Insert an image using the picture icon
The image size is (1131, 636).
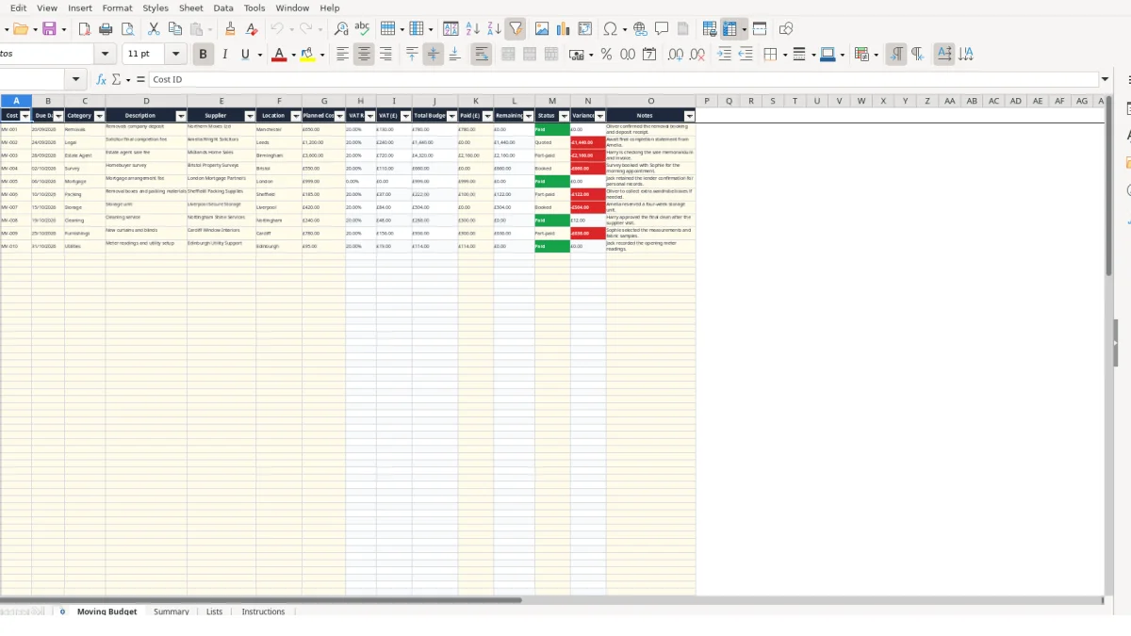(x=542, y=29)
